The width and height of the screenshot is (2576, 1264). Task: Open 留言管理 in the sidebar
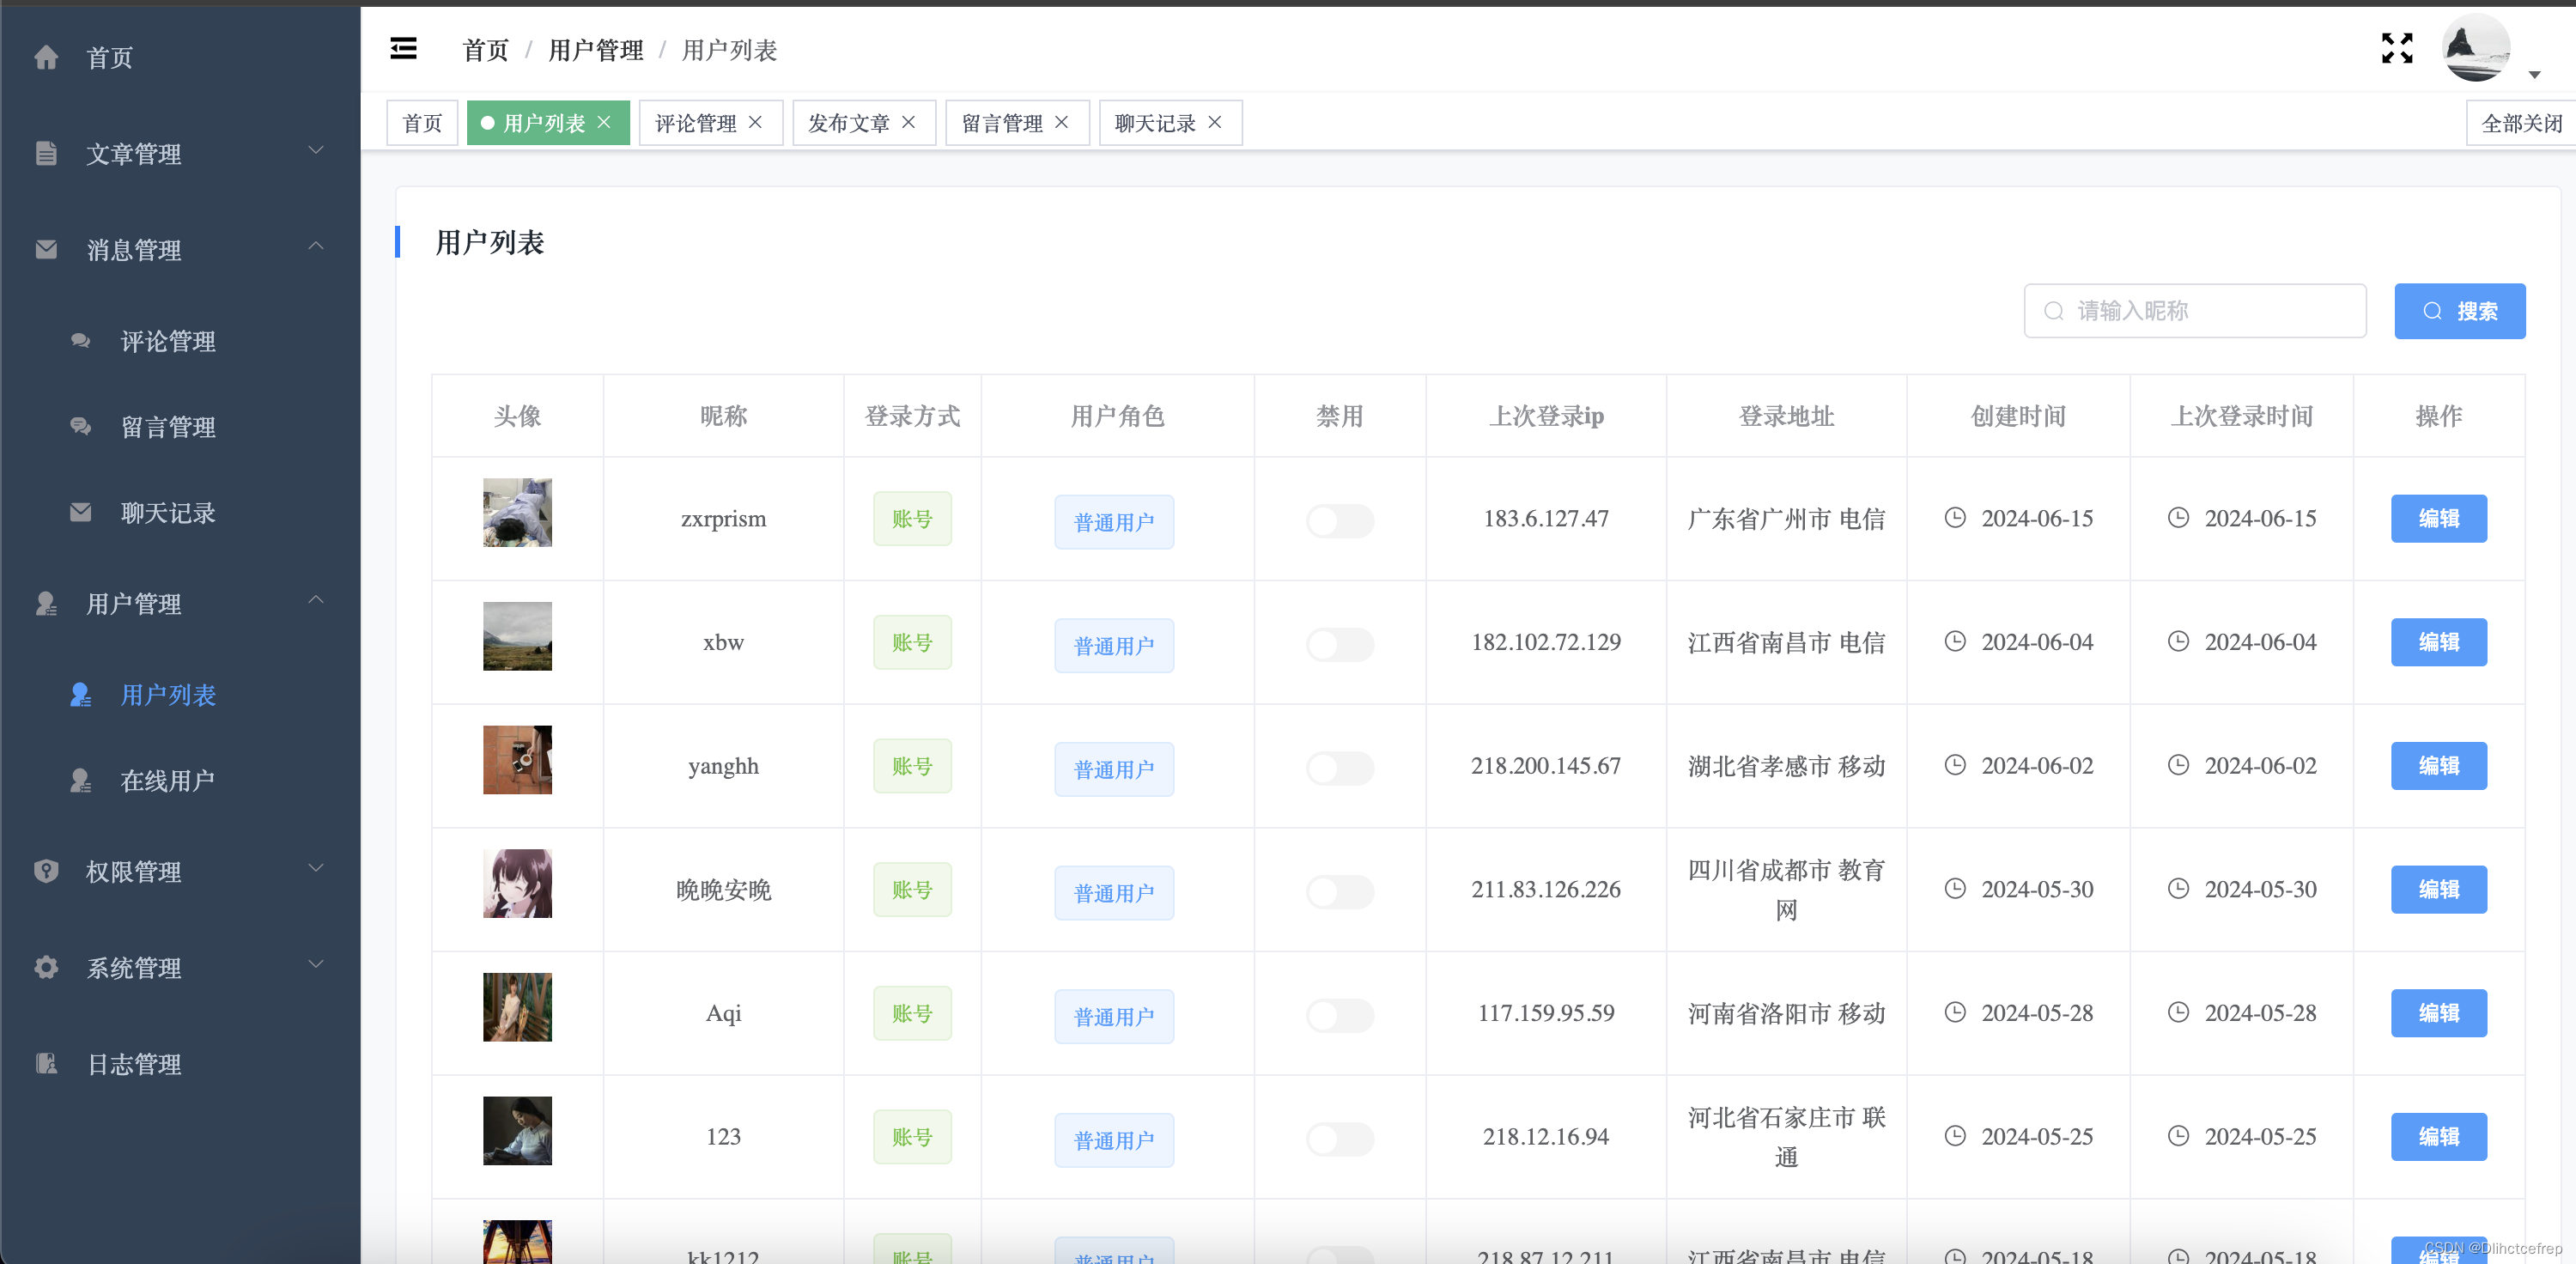click(180, 427)
